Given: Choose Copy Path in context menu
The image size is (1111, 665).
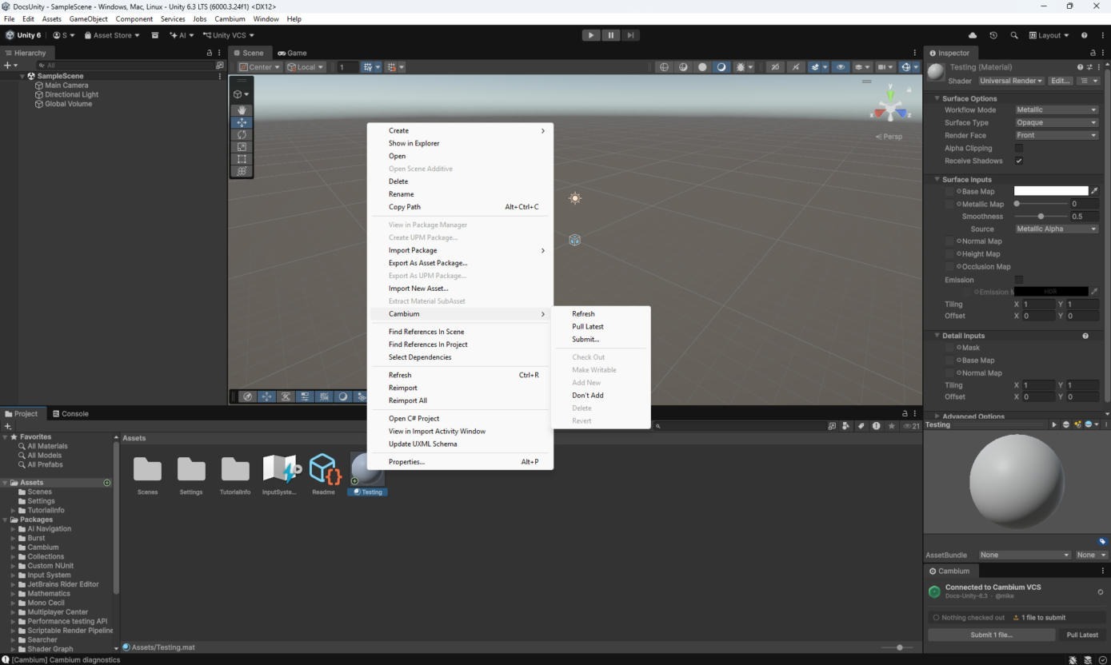Looking at the screenshot, I should (x=405, y=207).
